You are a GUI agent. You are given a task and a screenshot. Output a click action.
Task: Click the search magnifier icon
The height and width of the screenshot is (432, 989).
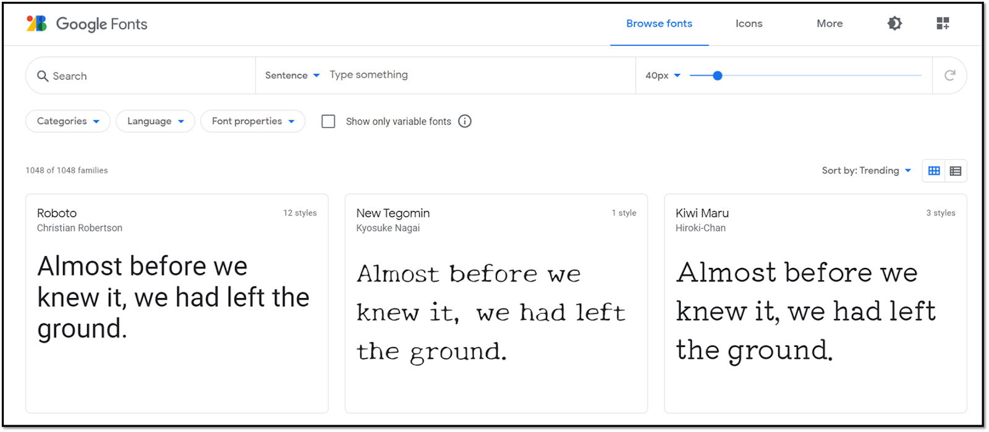[43, 76]
